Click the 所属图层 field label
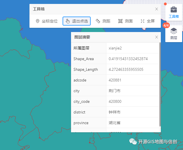The image size is (183, 150). pos(81,48)
